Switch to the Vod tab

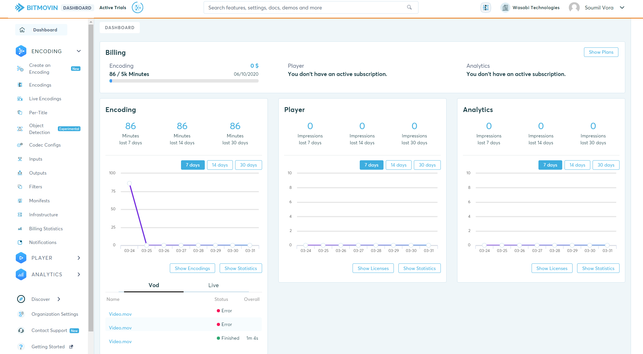[154, 285]
